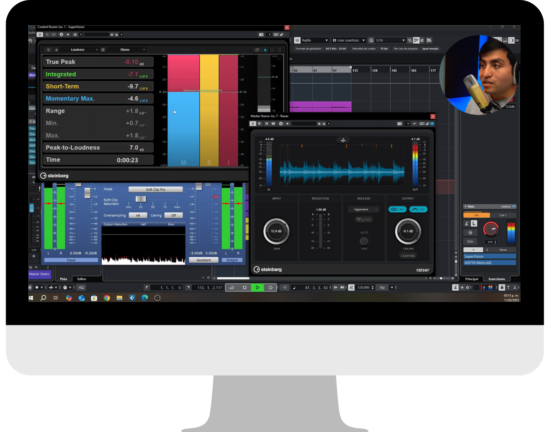Viewport: 551px width, 432px height.
Task: Toggle the Ceiling Off button
Action: (x=173, y=215)
